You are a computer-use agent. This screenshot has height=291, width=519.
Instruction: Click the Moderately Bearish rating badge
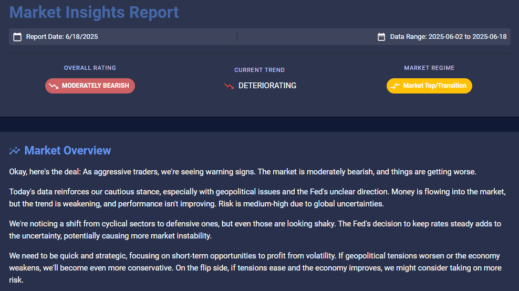click(90, 86)
